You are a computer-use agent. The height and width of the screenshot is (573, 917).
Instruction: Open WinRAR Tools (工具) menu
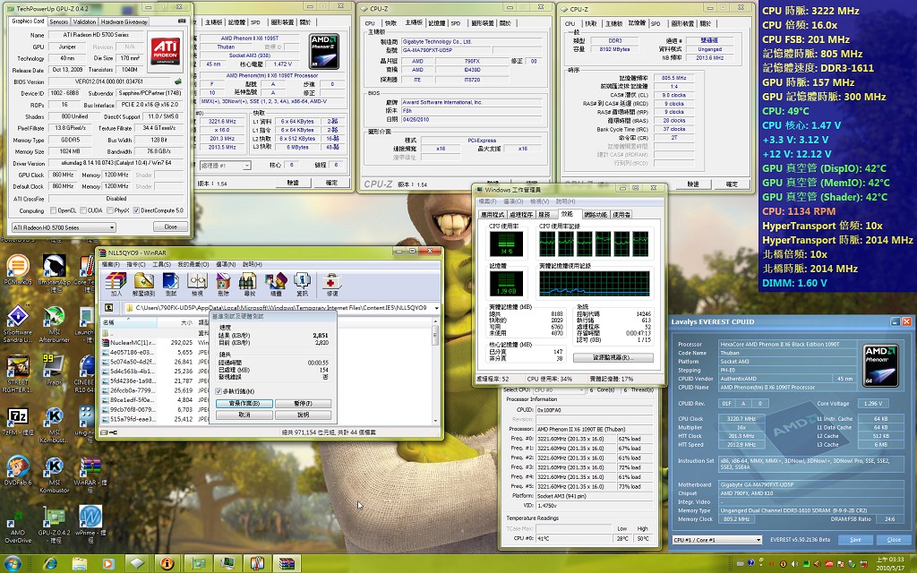(x=161, y=264)
